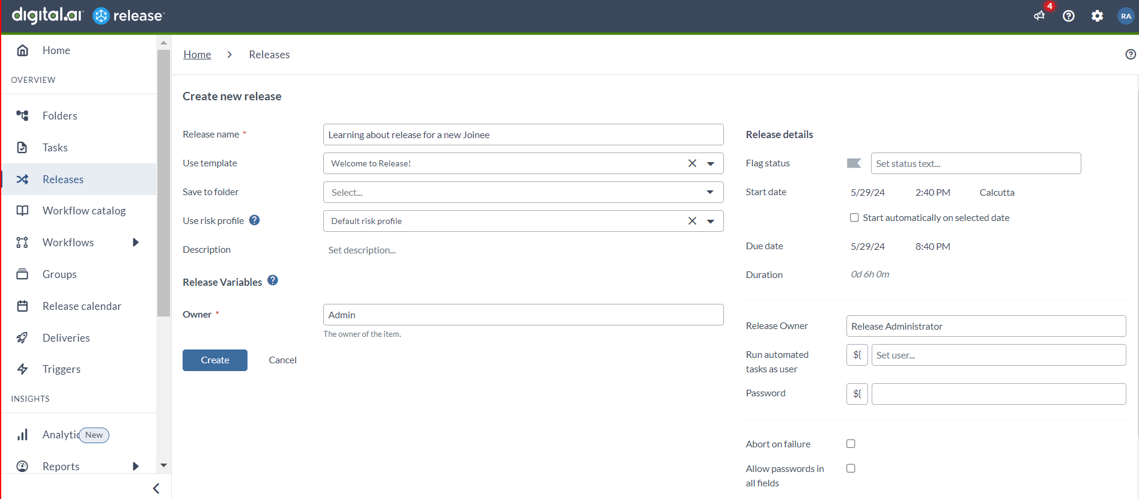The width and height of the screenshot is (1139, 499).
Task: Click the Release name input field
Action: (x=523, y=135)
